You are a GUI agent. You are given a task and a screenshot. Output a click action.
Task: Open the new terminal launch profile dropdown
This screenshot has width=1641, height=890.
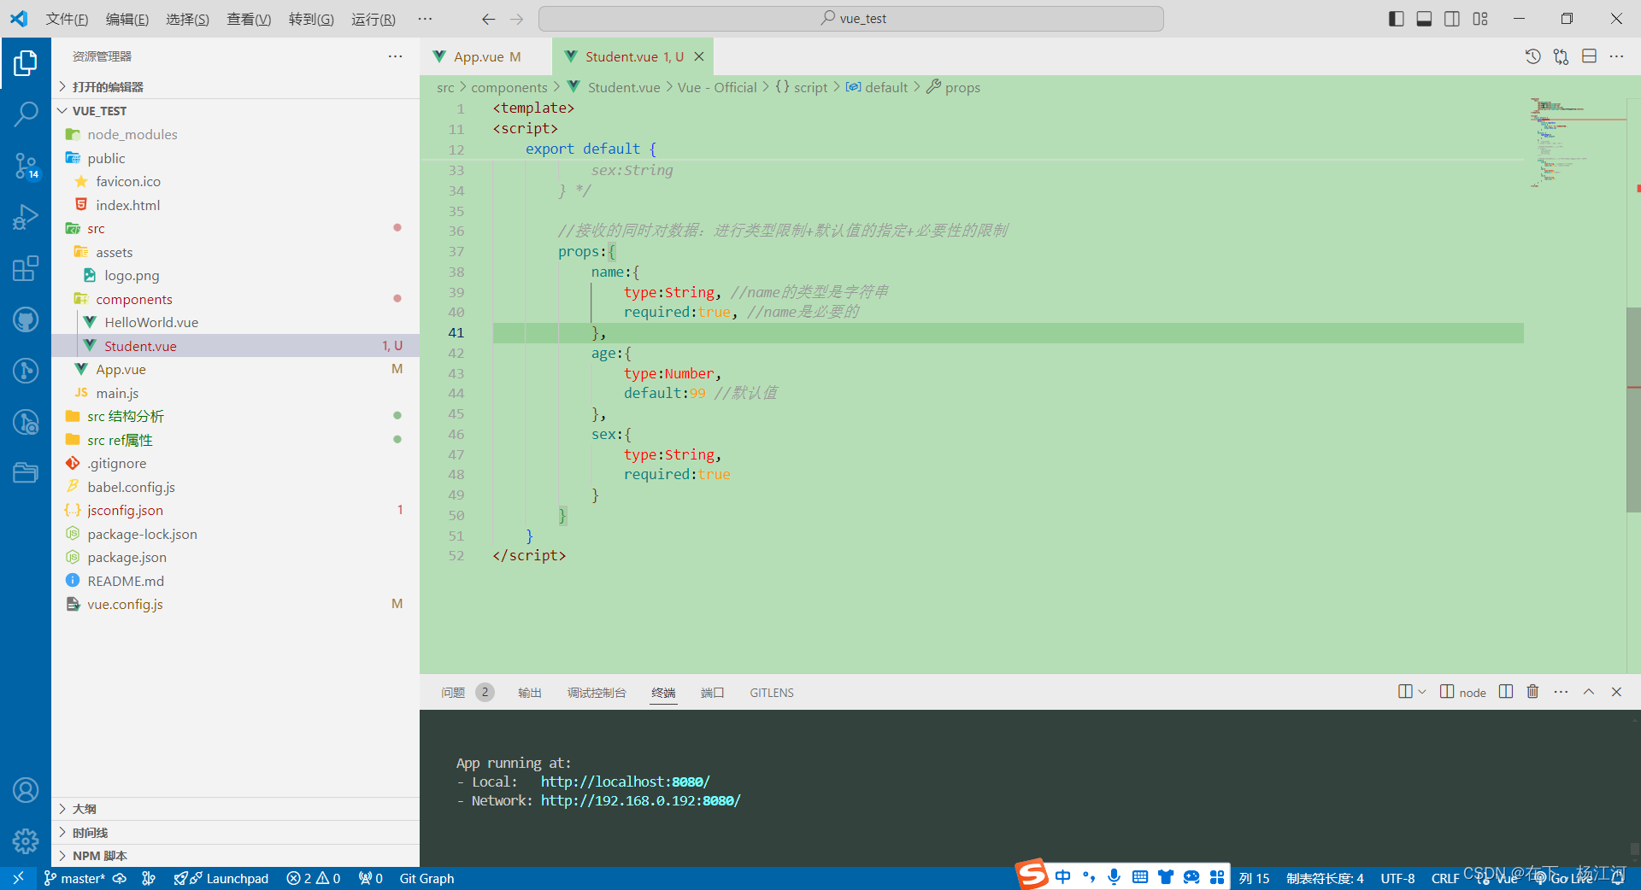tap(1422, 692)
